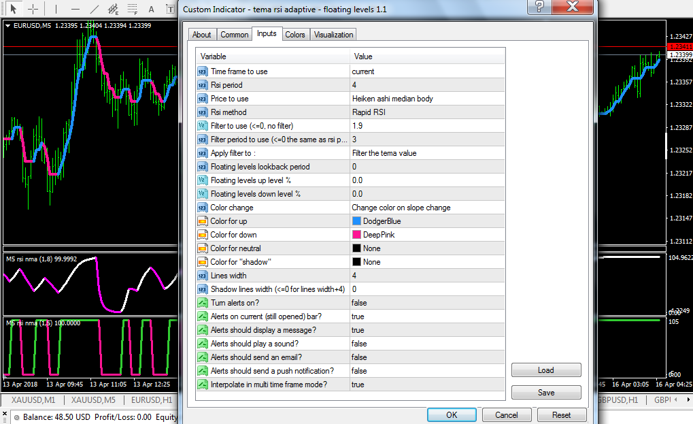Activate the crosshair tool

point(33,9)
